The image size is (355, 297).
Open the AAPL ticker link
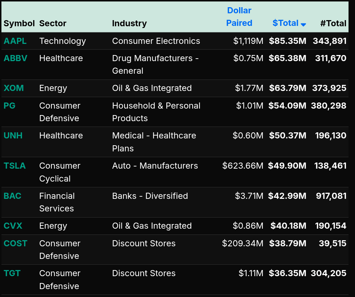pyautogui.click(x=15, y=41)
